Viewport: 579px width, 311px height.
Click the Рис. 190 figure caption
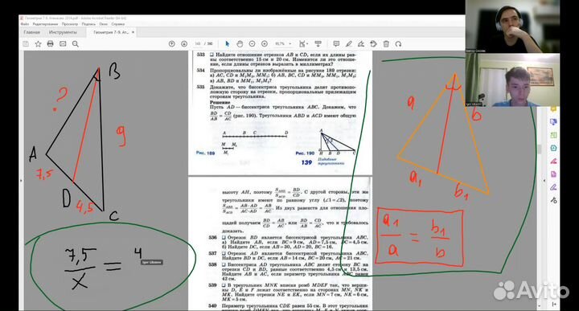point(305,153)
